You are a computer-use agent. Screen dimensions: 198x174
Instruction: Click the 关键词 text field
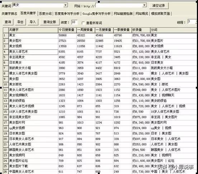coord(38,5)
